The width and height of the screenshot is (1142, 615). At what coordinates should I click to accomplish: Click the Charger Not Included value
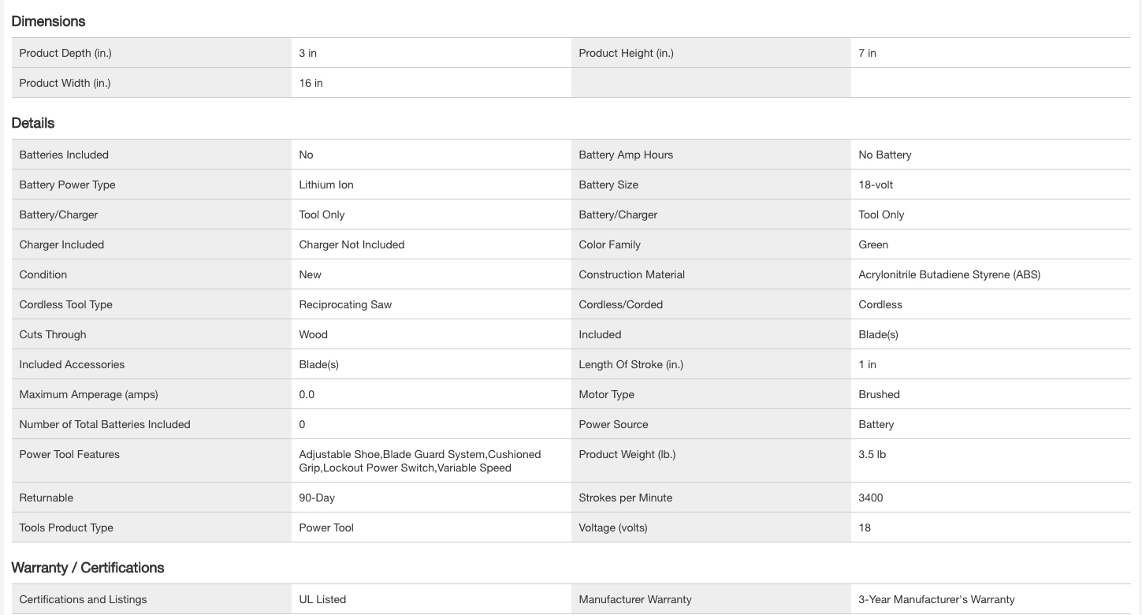(x=352, y=245)
